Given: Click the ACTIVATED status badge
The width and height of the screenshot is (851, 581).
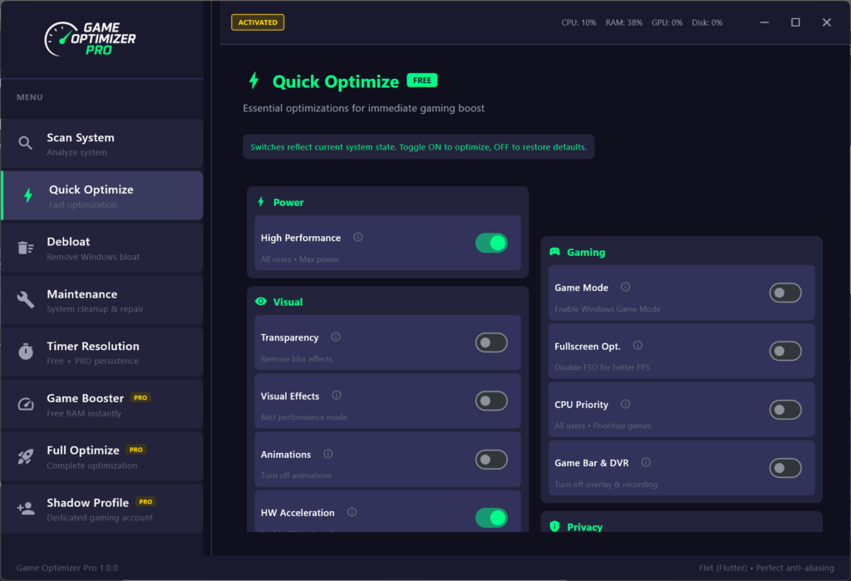Looking at the screenshot, I should click(258, 22).
